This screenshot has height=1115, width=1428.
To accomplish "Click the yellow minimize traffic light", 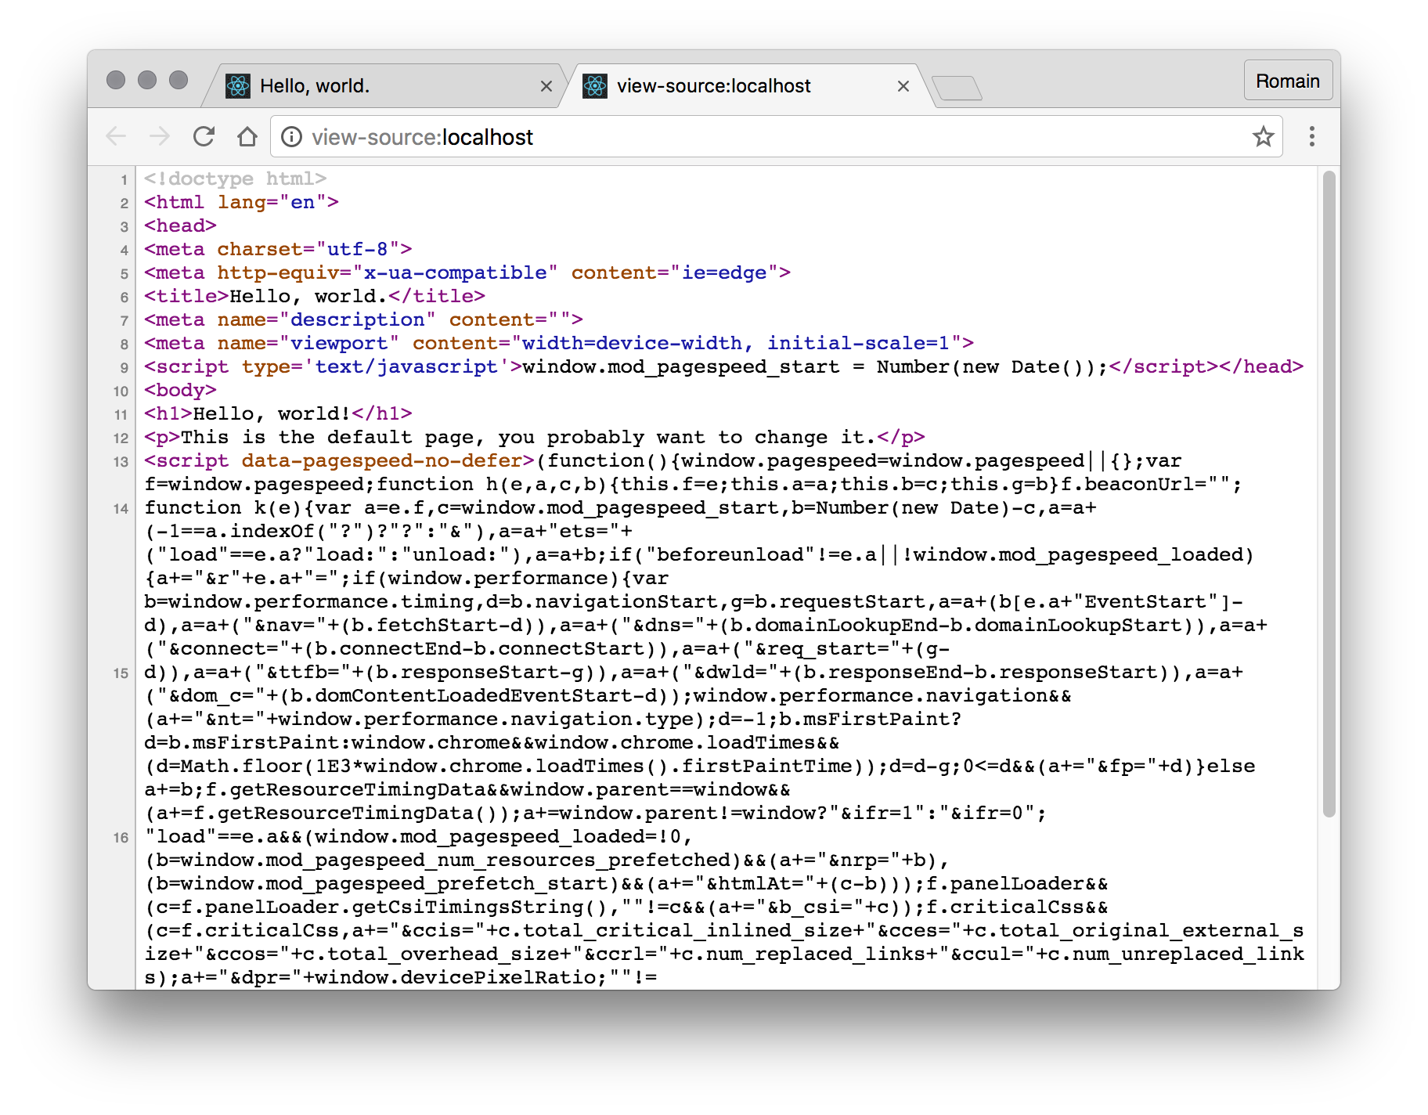I will [x=147, y=80].
